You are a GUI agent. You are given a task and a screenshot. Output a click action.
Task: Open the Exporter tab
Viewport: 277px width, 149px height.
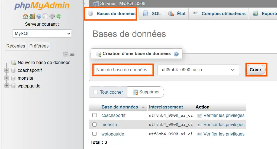263,13
